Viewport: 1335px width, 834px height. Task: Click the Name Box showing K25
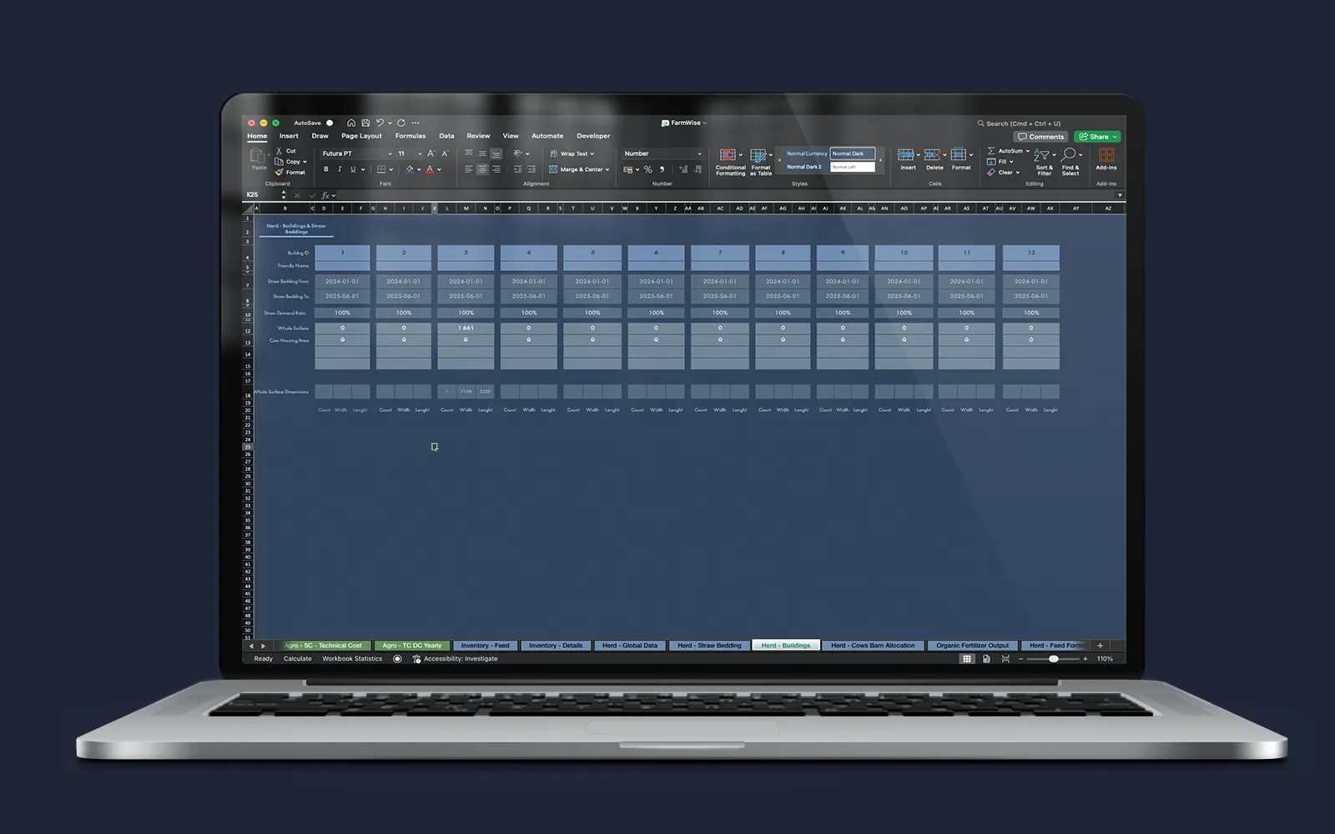(x=260, y=195)
